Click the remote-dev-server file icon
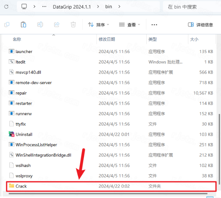Image resolution: width=221 pixels, height=198 pixels. pos(12,82)
